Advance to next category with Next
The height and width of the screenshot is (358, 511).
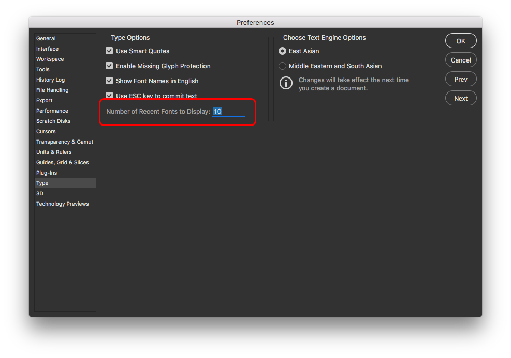461,99
